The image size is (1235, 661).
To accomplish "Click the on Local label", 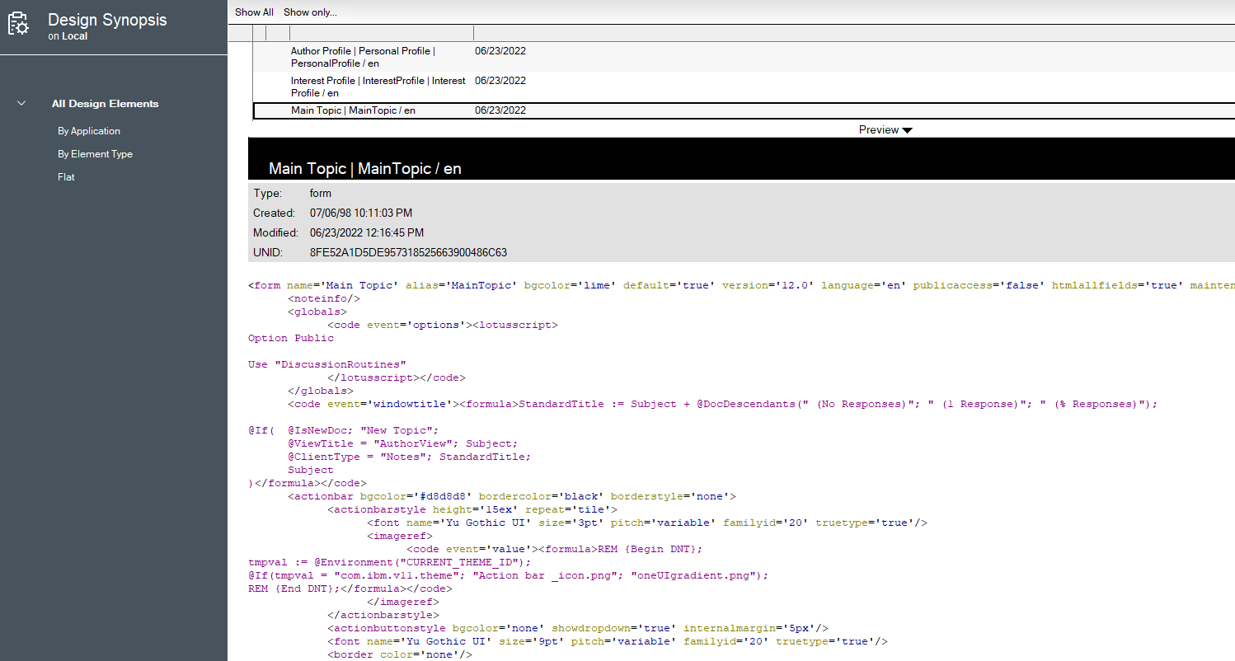I will click(67, 35).
